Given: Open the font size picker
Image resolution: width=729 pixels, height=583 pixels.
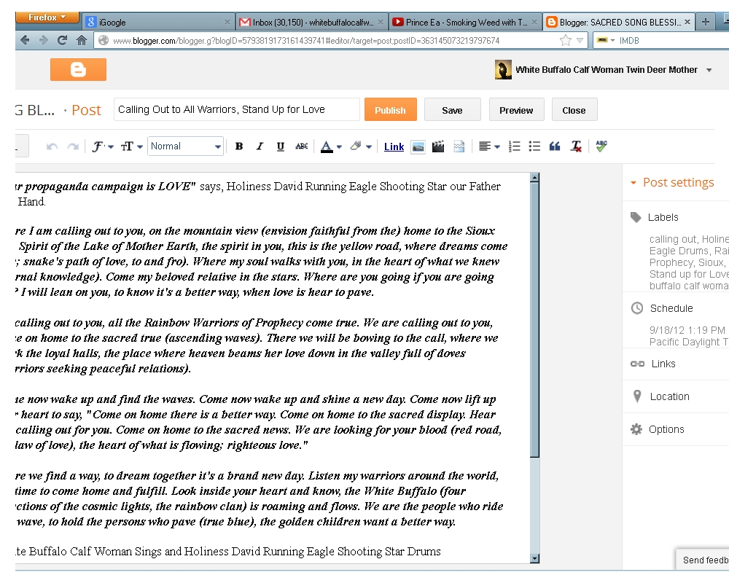Looking at the screenshot, I should click(131, 147).
